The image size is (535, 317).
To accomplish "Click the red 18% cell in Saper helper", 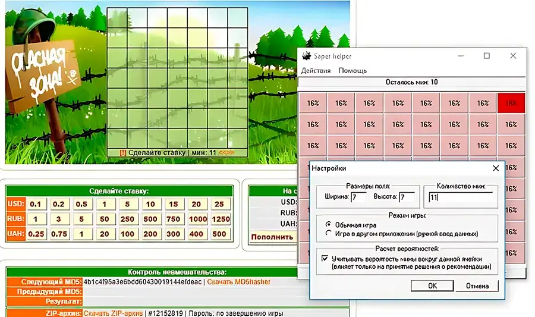I will [x=511, y=103].
